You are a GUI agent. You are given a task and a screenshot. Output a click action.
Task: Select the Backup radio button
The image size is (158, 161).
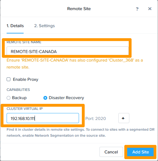[8, 98]
